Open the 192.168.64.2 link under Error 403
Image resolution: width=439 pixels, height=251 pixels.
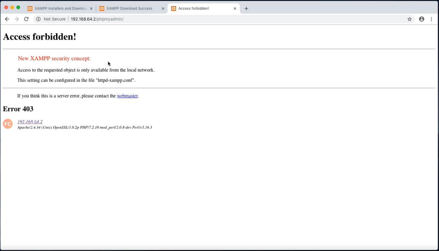(30, 122)
